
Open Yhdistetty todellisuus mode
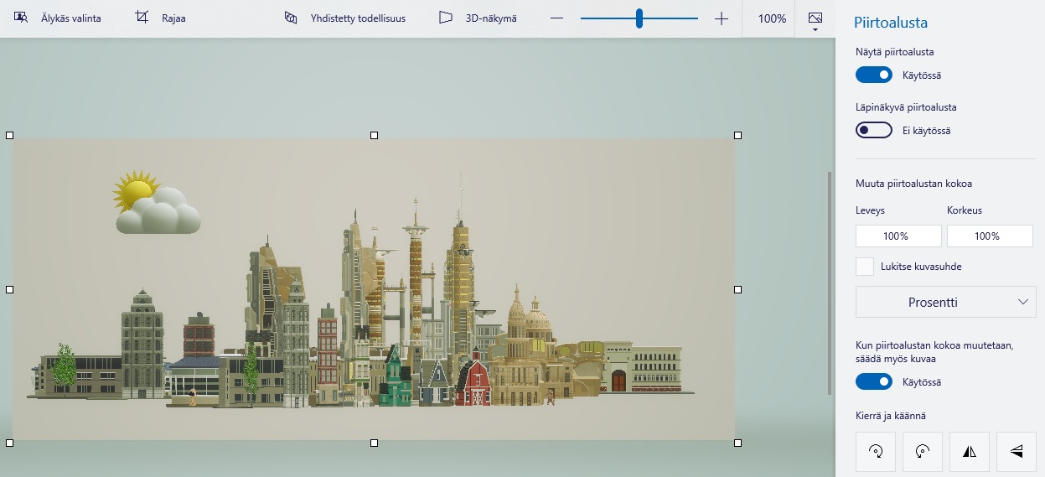(344, 18)
